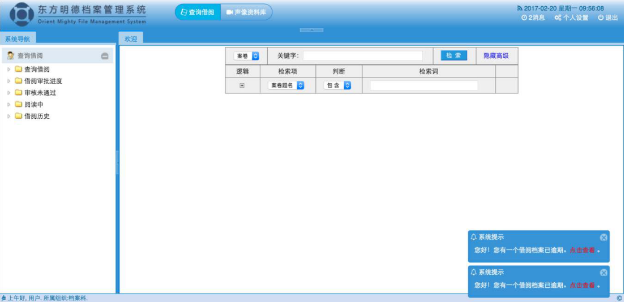Click the 检索 search button
Viewport: 625px width, 302px height.
tap(453, 55)
